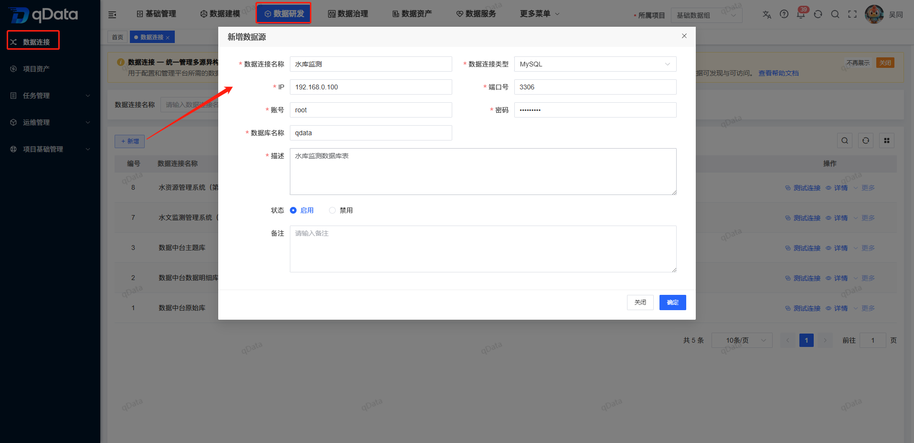
Task: Click previous page arrow in pagination
Action: pyautogui.click(x=788, y=340)
